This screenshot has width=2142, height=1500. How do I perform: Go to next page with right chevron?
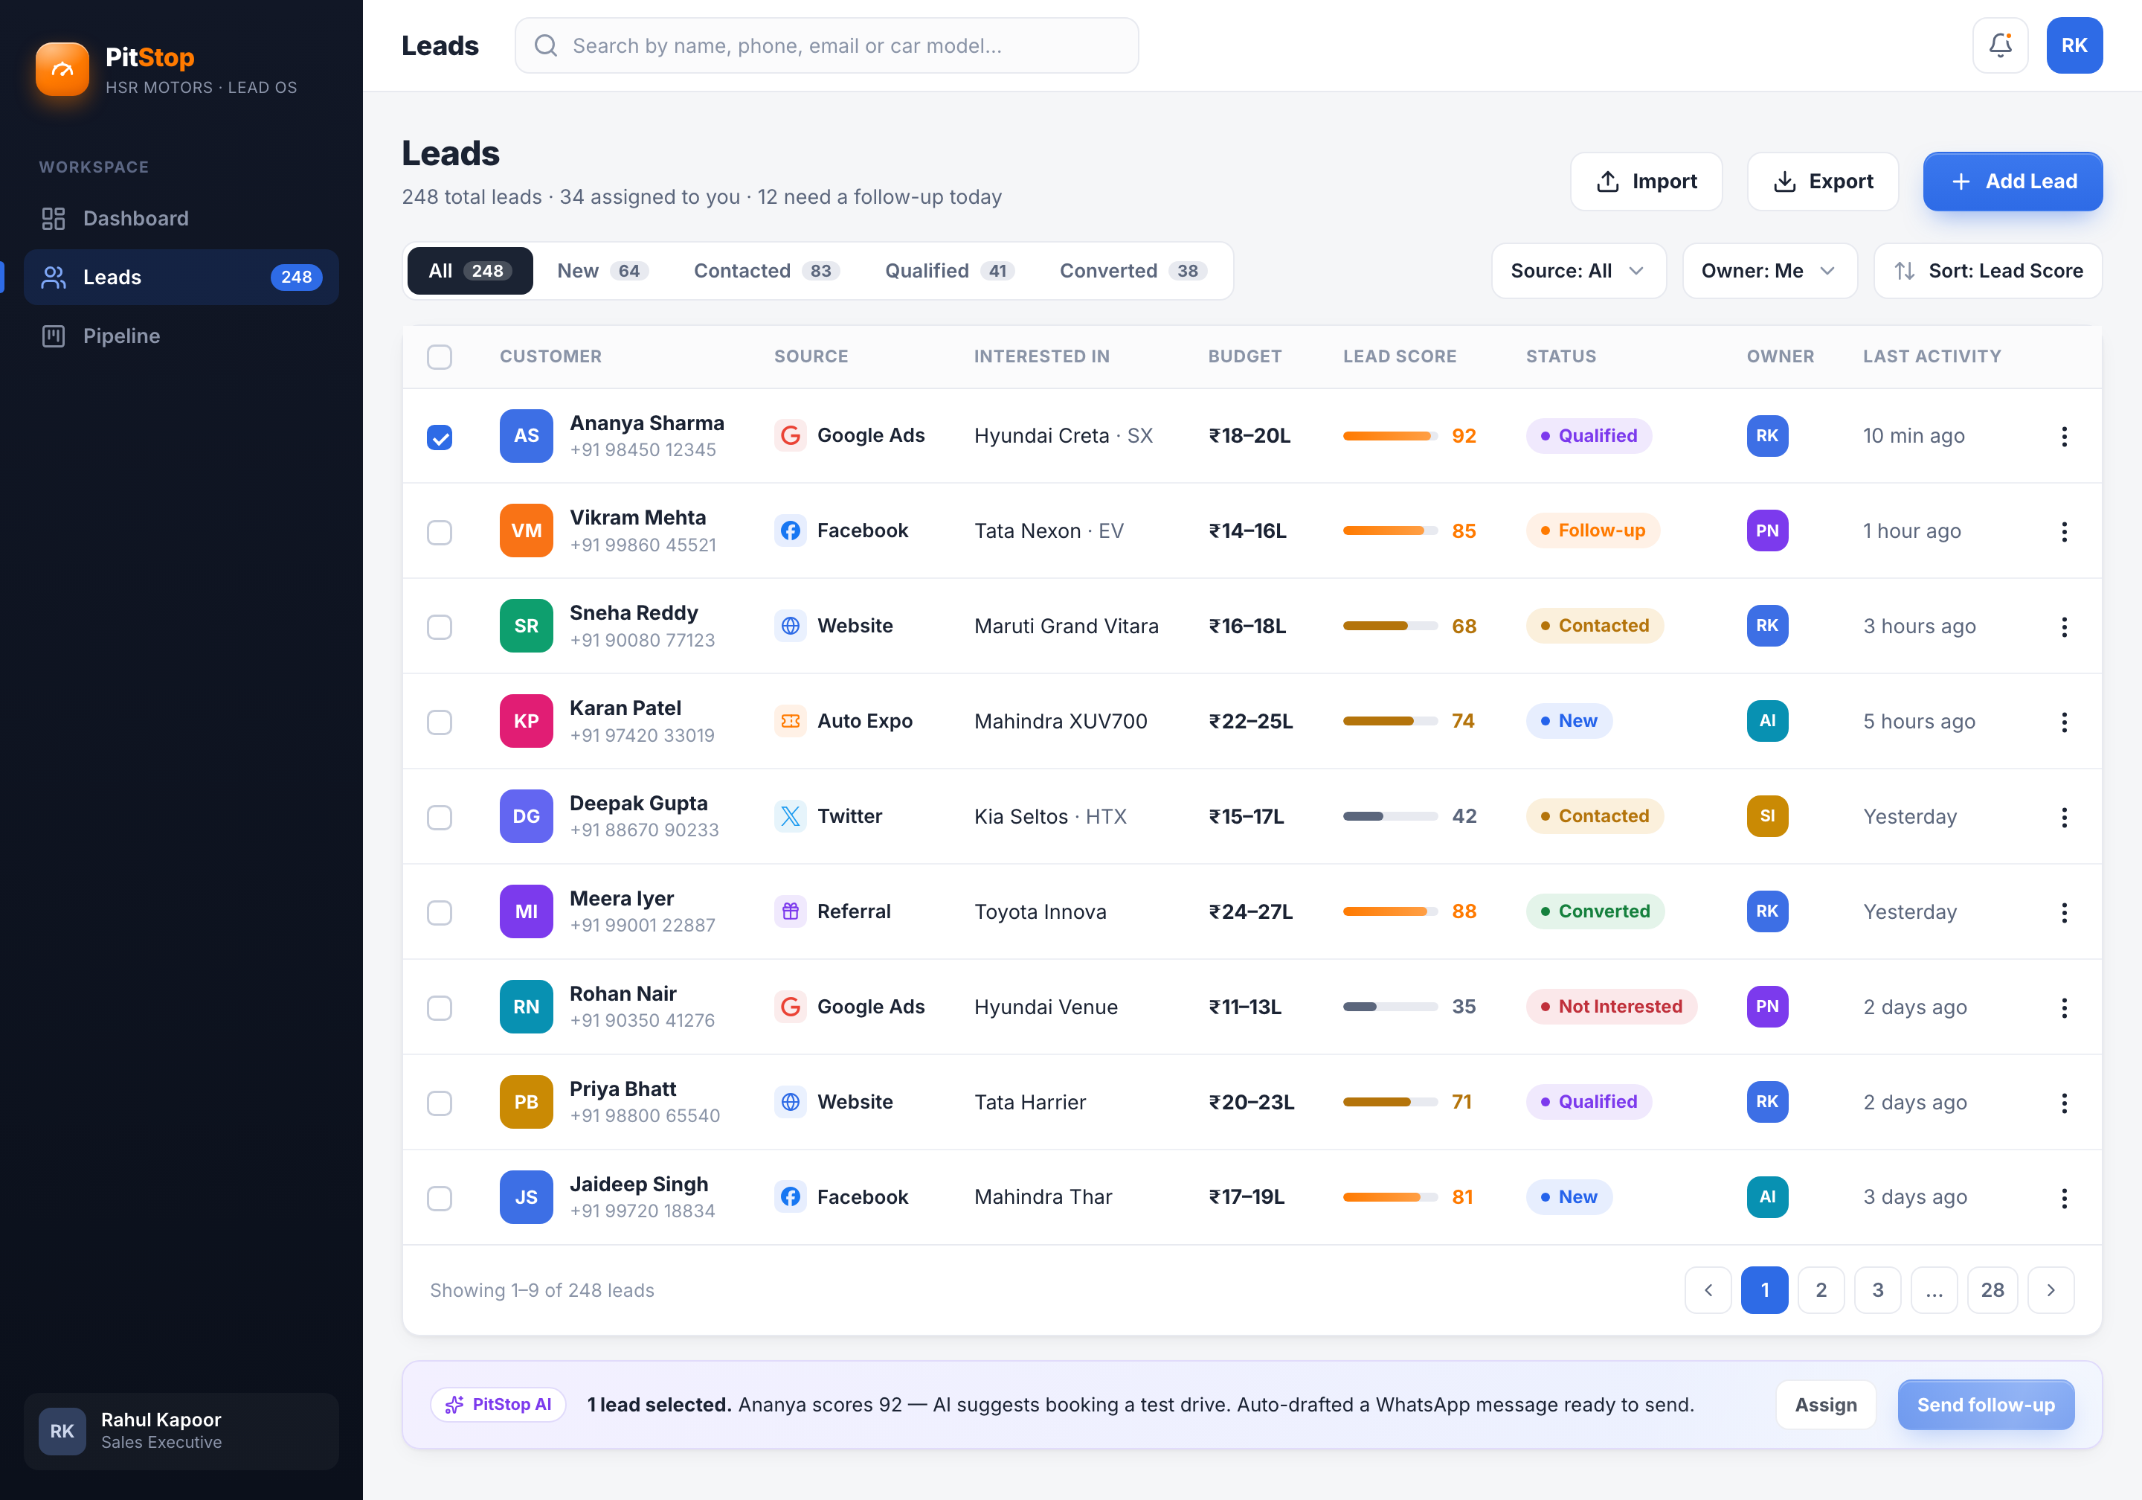point(2051,1291)
